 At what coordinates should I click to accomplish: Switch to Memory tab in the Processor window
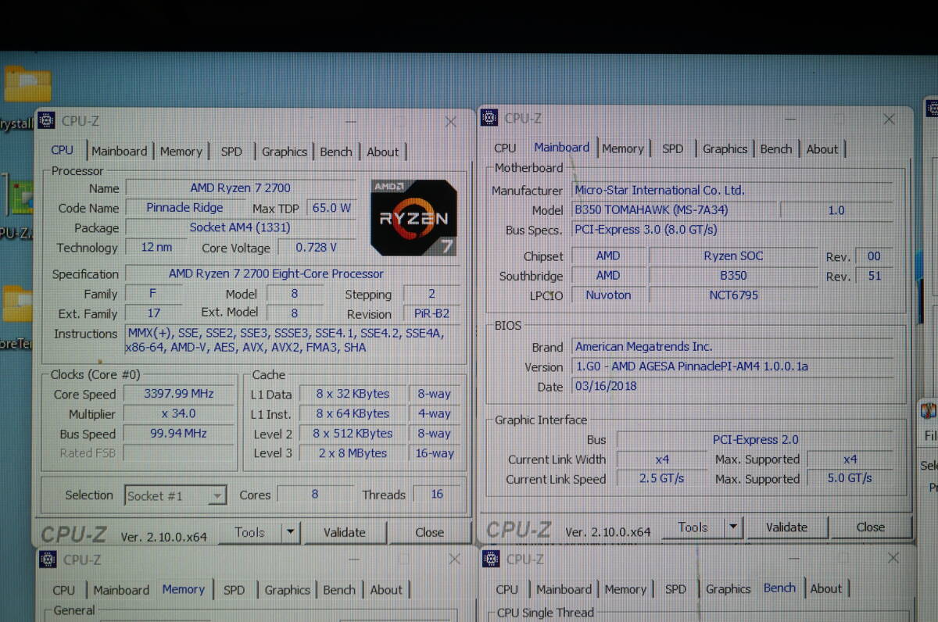point(181,152)
